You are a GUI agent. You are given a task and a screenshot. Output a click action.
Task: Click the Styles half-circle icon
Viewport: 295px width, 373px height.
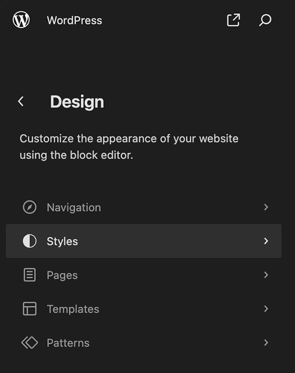[x=29, y=241]
